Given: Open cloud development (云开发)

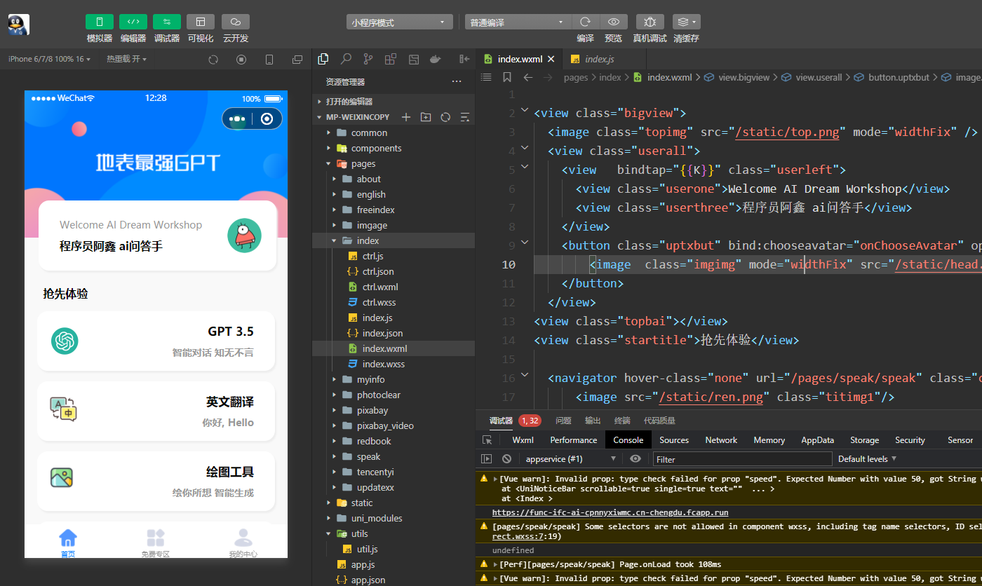Looking at the screenshot, I should [x=236, y=22].
